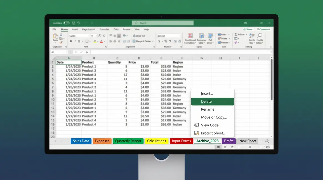This screenshot has height=180, width=323.
Task: Click the Decrease Font Size icon
Action: pyautogui.click(x=104, y=36)
